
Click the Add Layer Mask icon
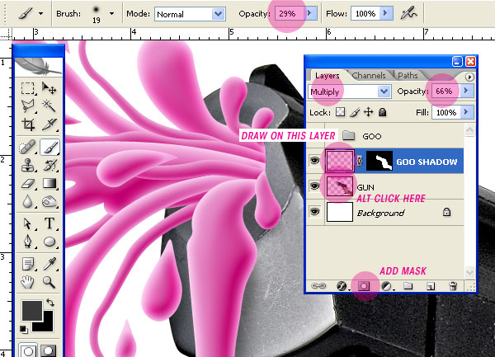pos(363,286)
